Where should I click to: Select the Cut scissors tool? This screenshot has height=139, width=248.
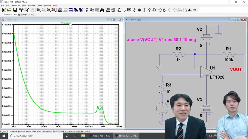pos(87,10)
